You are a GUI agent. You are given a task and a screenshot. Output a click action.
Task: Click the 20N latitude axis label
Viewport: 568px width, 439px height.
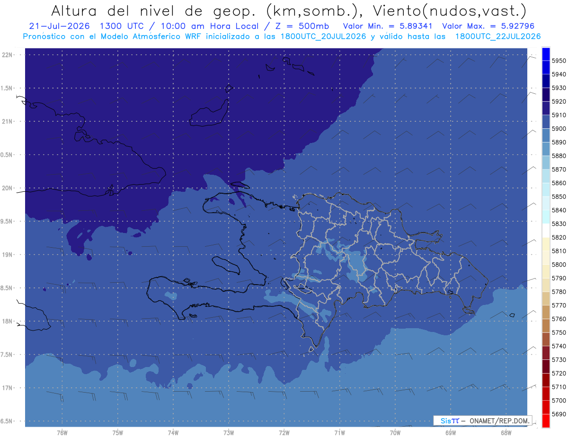click(8, 188)
